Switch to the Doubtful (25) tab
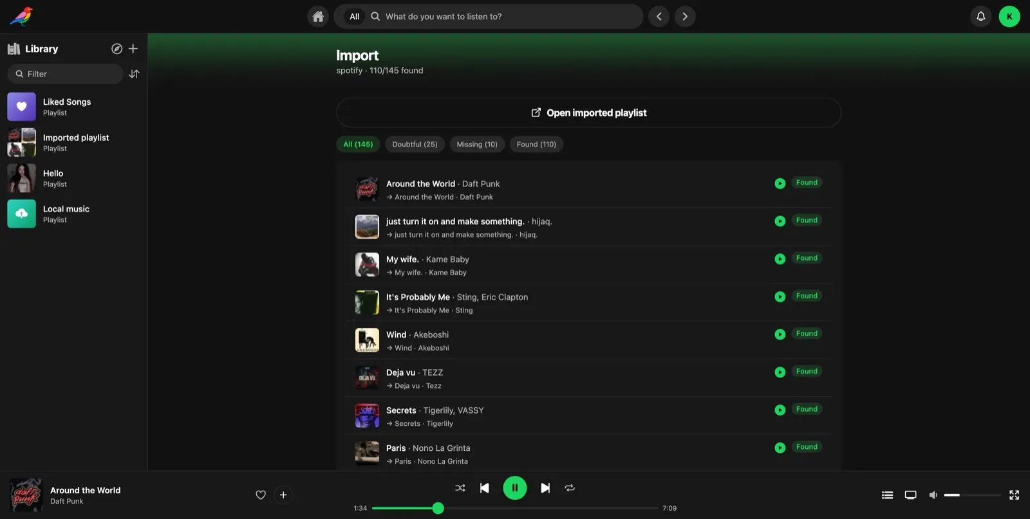 point(415,144)
